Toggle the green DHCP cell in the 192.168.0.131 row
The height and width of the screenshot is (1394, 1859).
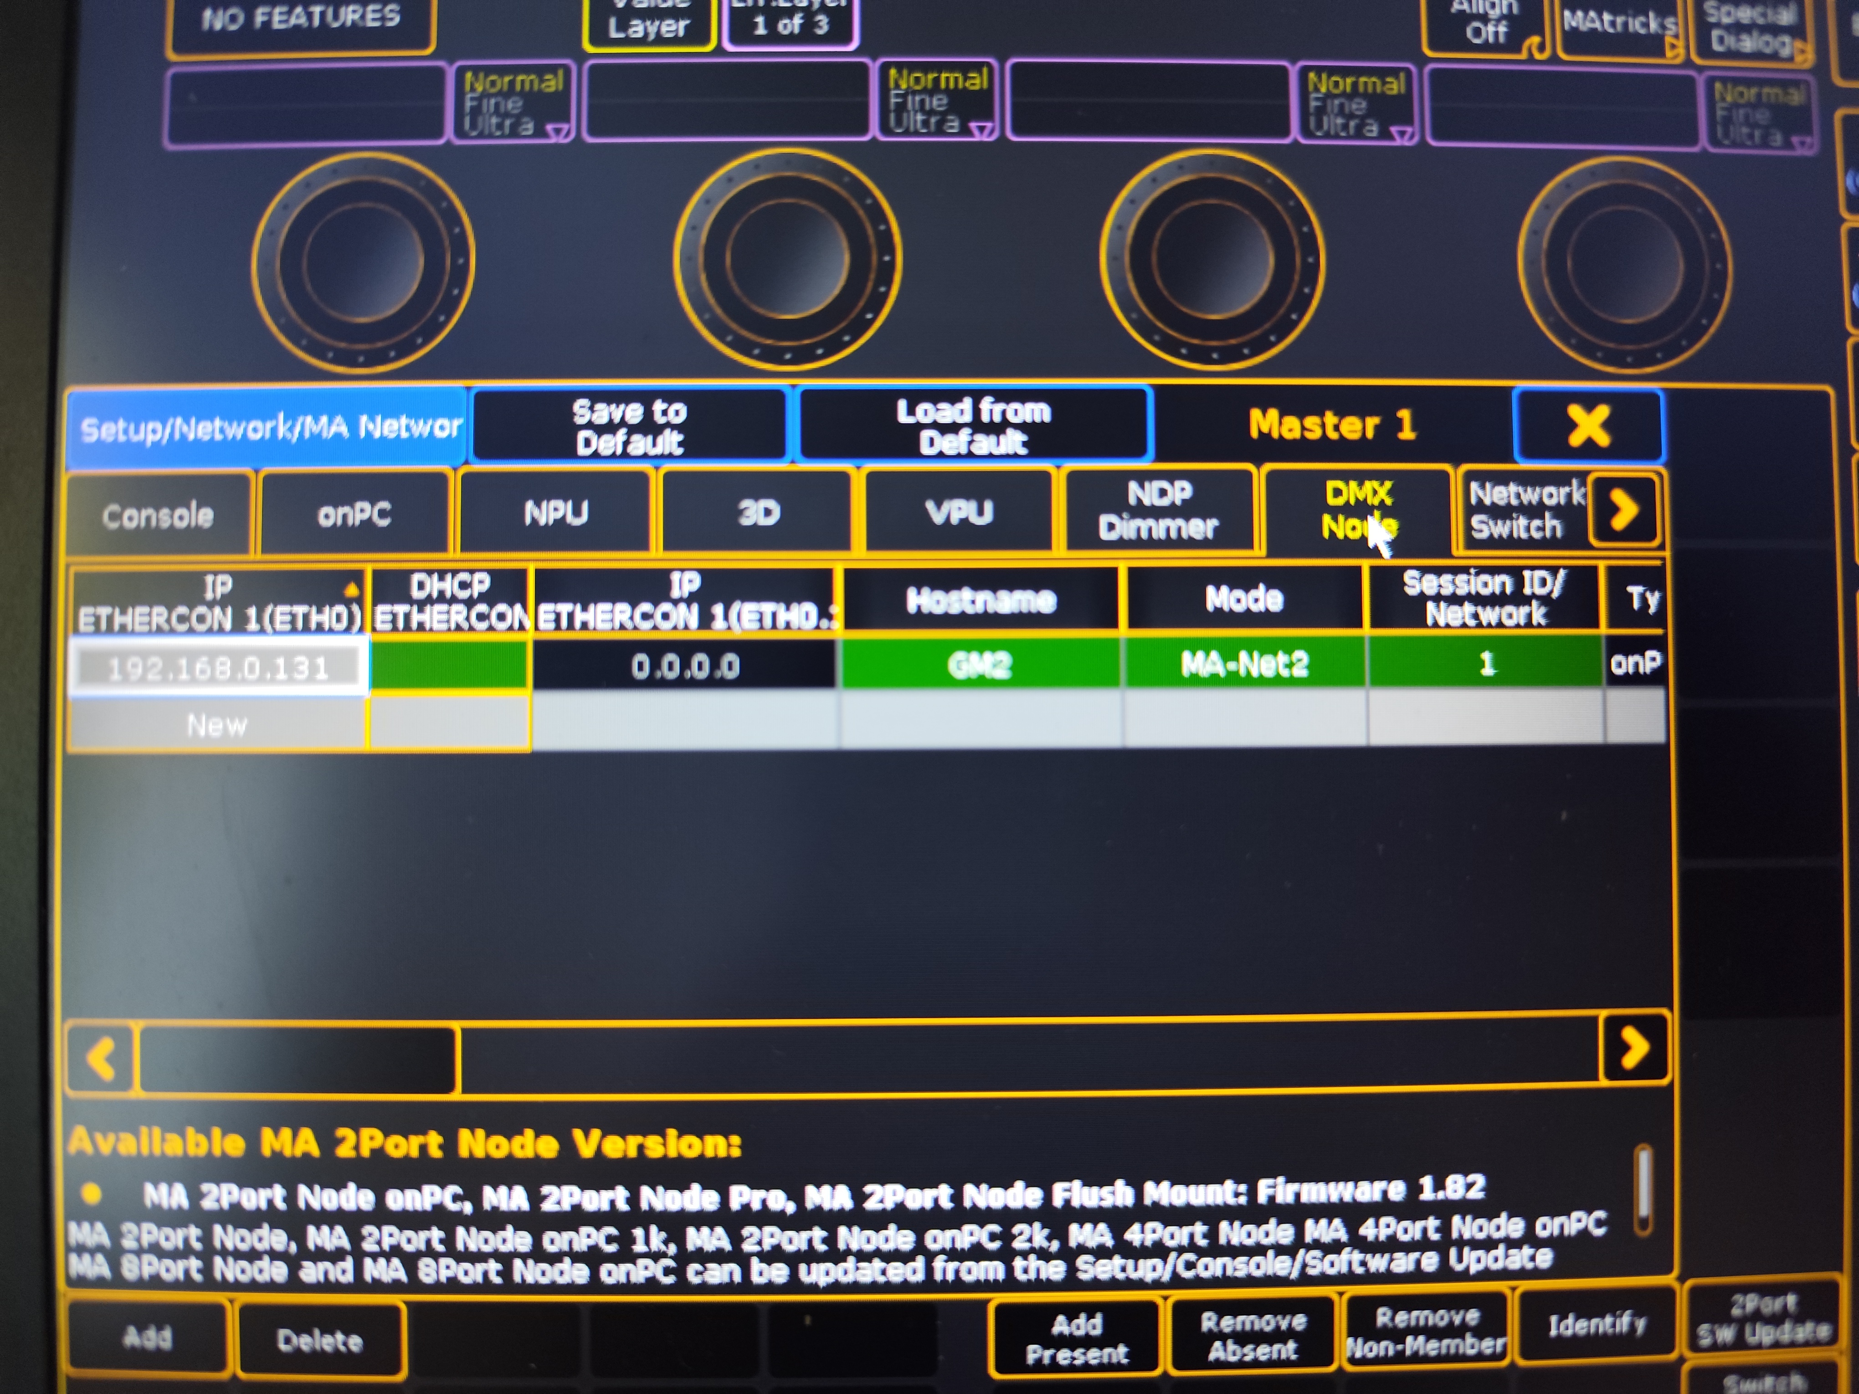point(450,666)
